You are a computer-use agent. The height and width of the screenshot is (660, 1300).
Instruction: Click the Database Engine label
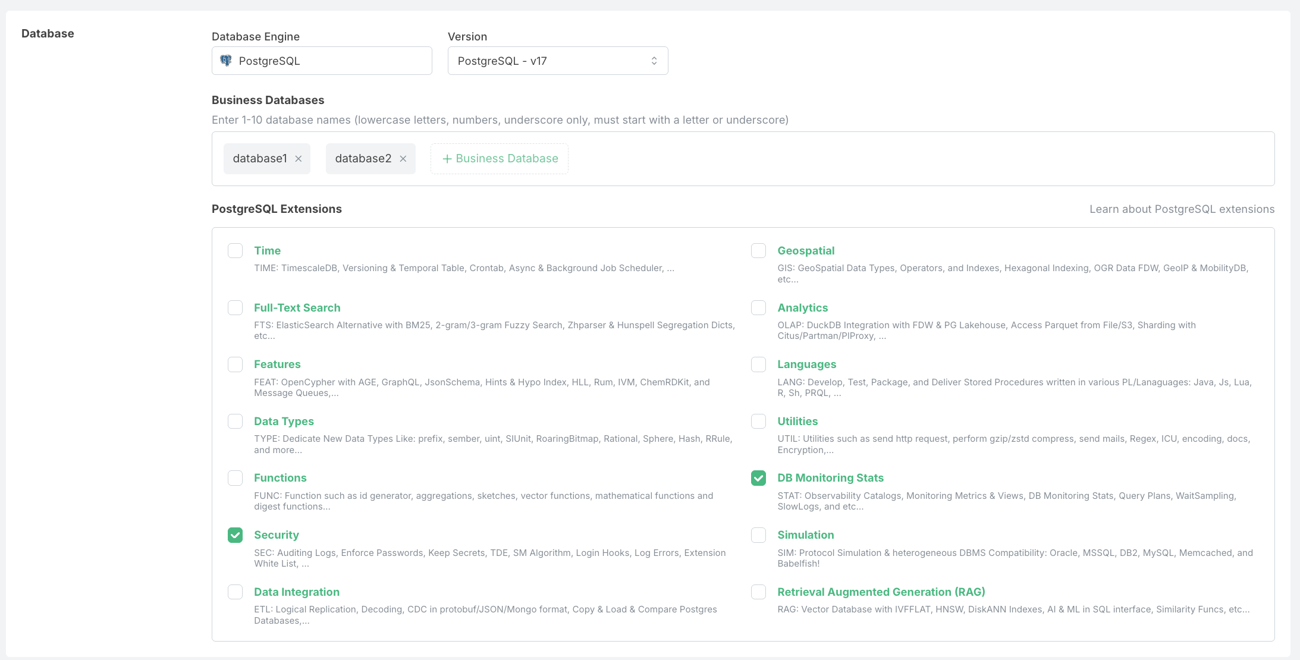pos(256,37)
